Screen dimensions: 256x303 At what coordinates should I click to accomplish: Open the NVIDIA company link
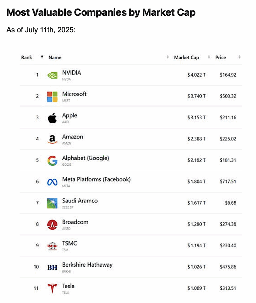71,73
